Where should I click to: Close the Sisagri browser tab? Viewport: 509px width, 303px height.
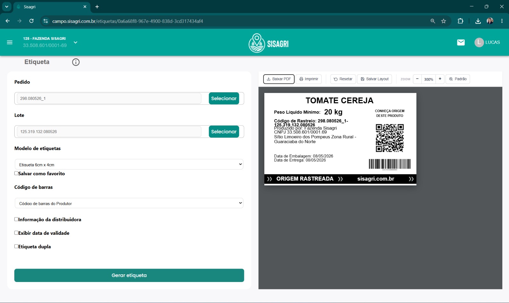click(x=85, y=7)
